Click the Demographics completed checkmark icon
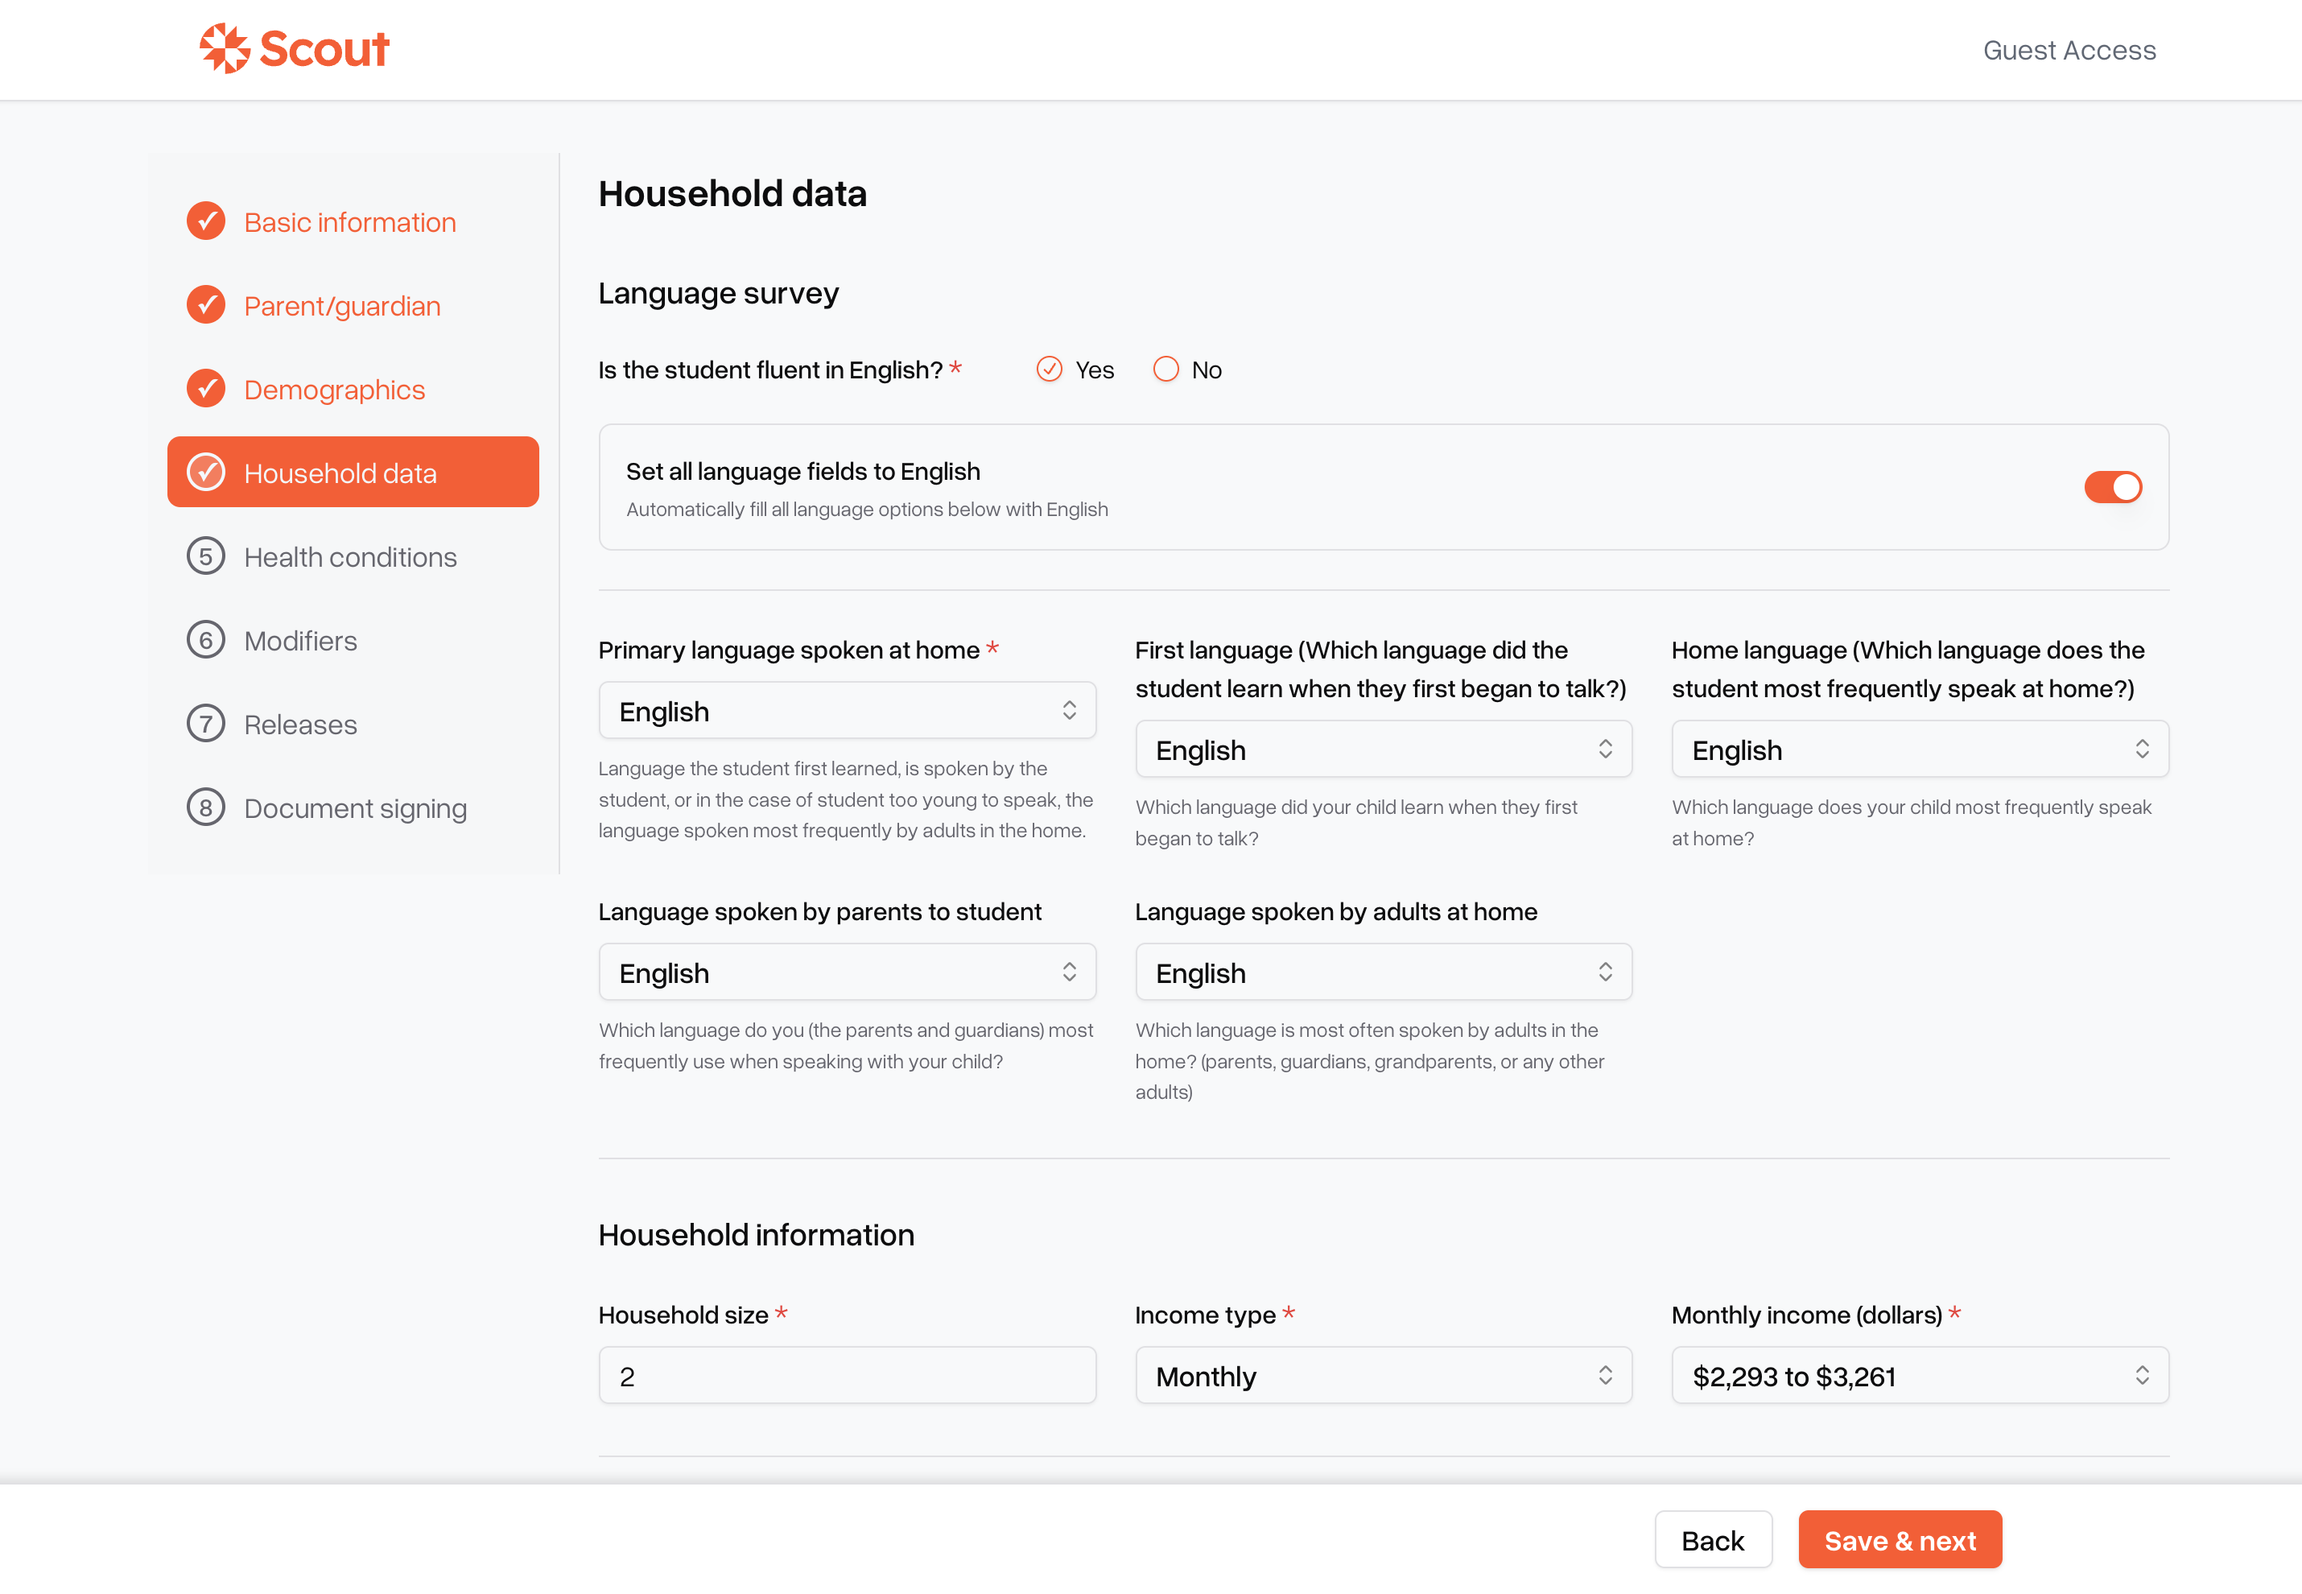 205,390
